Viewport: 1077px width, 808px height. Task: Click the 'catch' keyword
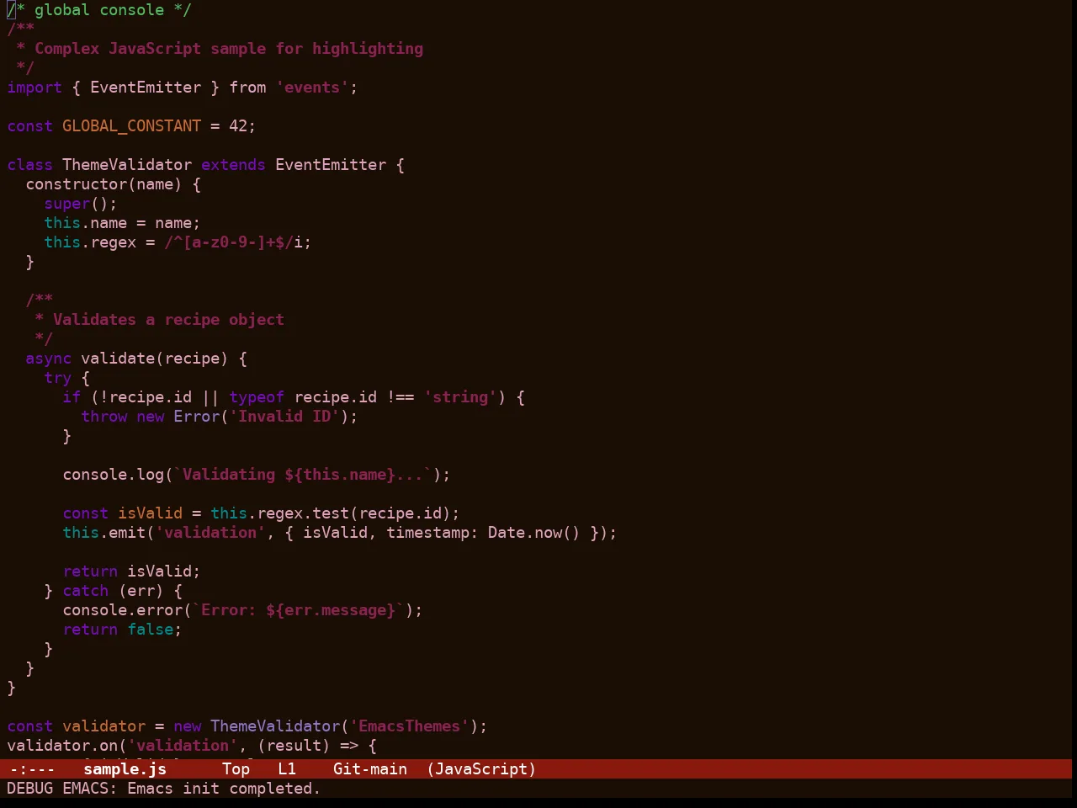[x=86, y=591]
